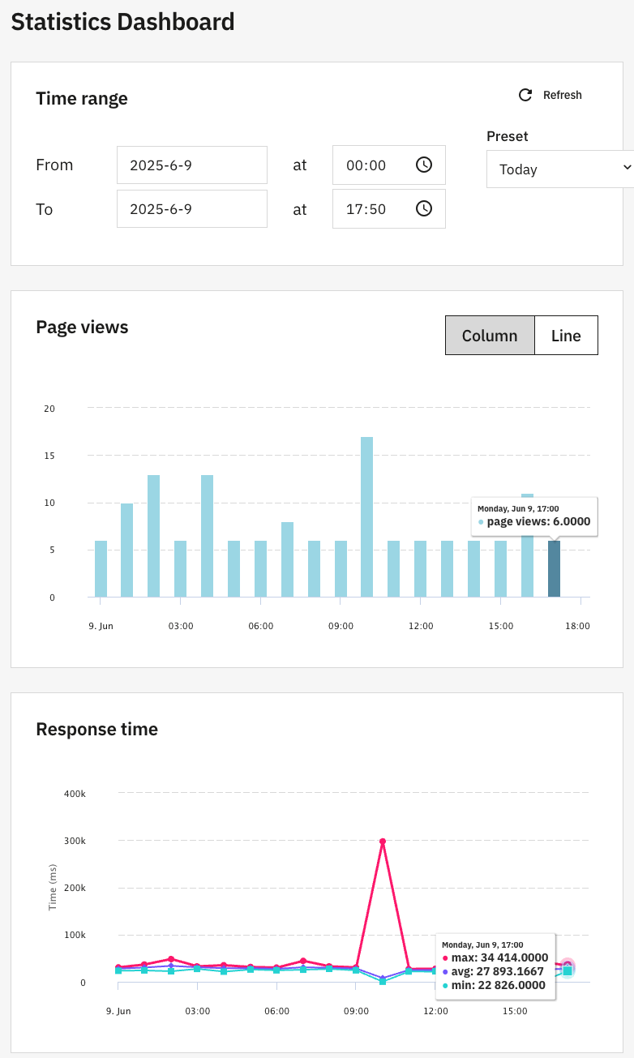
Task: Click clock icon in From time field
Action: pyautogui.click(x=423, y=165)
